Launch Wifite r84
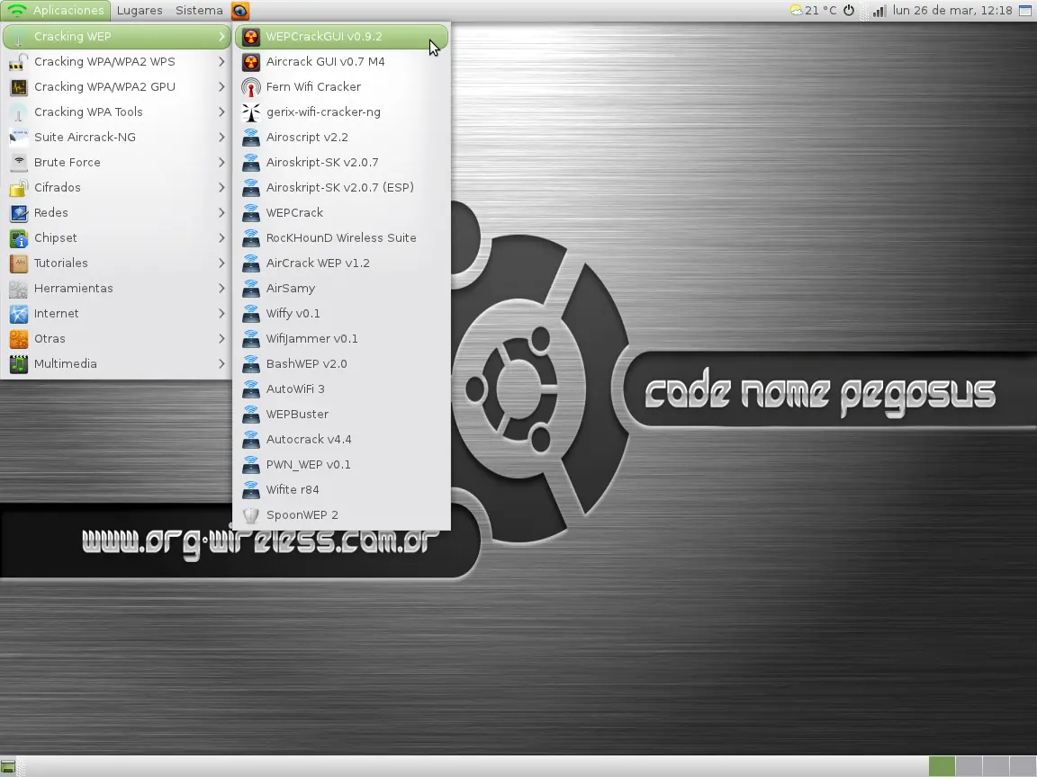 pos(341,489)
